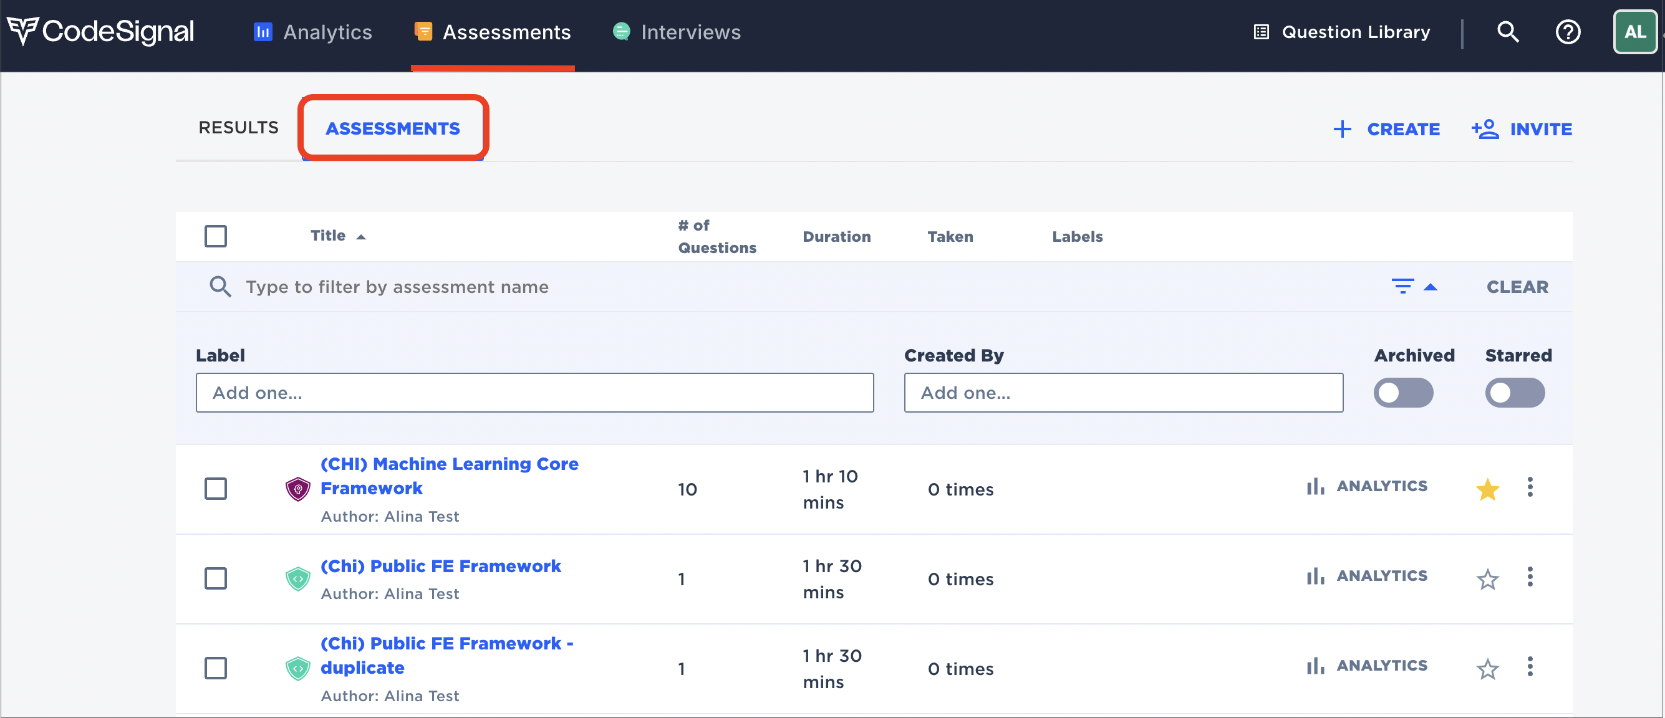Viewport: 1665px width, 718px height.
Task: Open more options for Machine Learning Core Framework
Action: [1530, 487]
